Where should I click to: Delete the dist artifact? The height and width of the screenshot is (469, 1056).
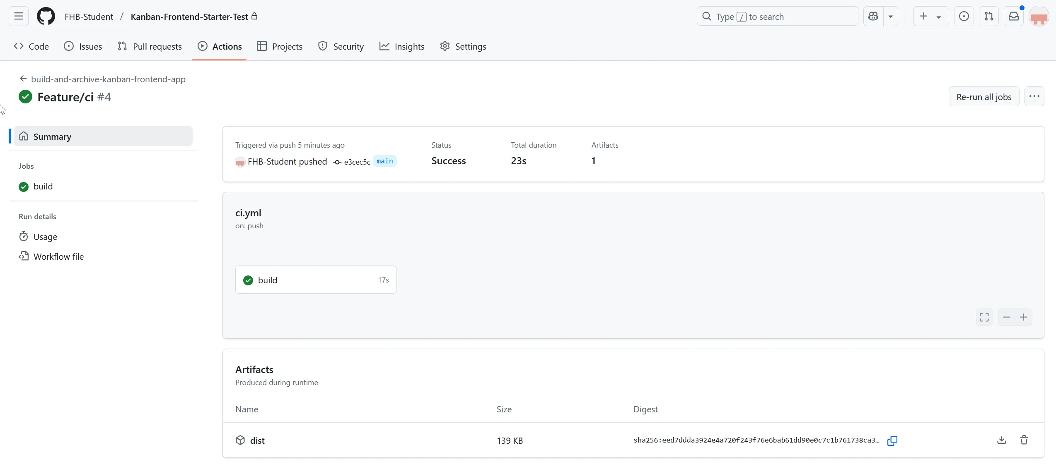point(1024,440)
